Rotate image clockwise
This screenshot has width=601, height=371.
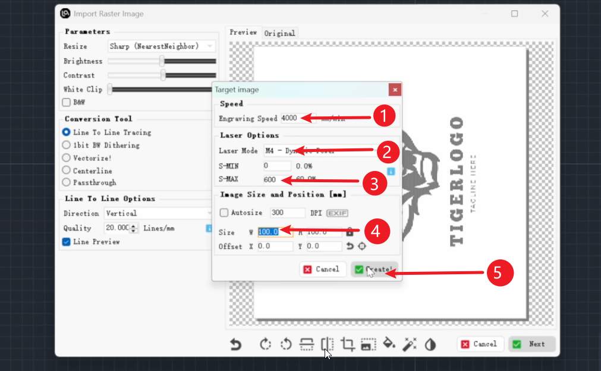(266, 344)
